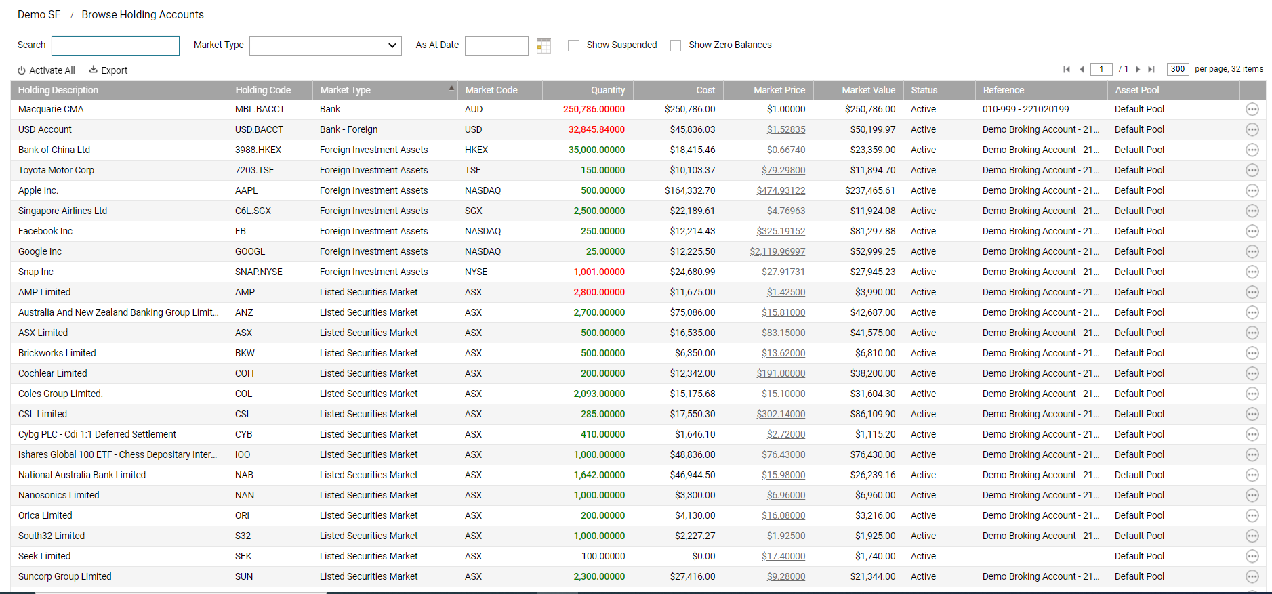Open row actions menu for Brickworks Limited
This screenshot has width=1272, height=594.
(x=1252, y=353)
